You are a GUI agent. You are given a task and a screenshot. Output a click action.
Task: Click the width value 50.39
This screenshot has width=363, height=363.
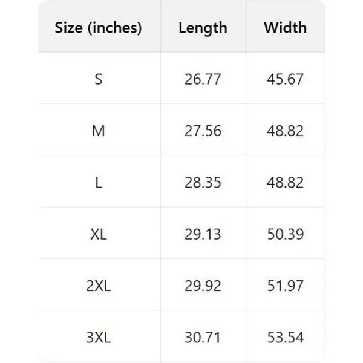[x=285, y=234]
